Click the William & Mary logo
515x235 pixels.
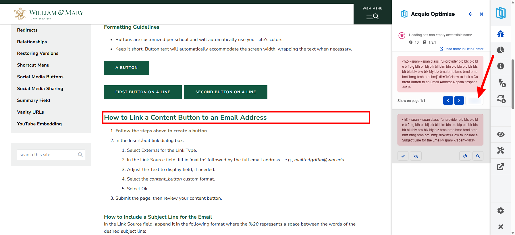[x=49, y=14]
